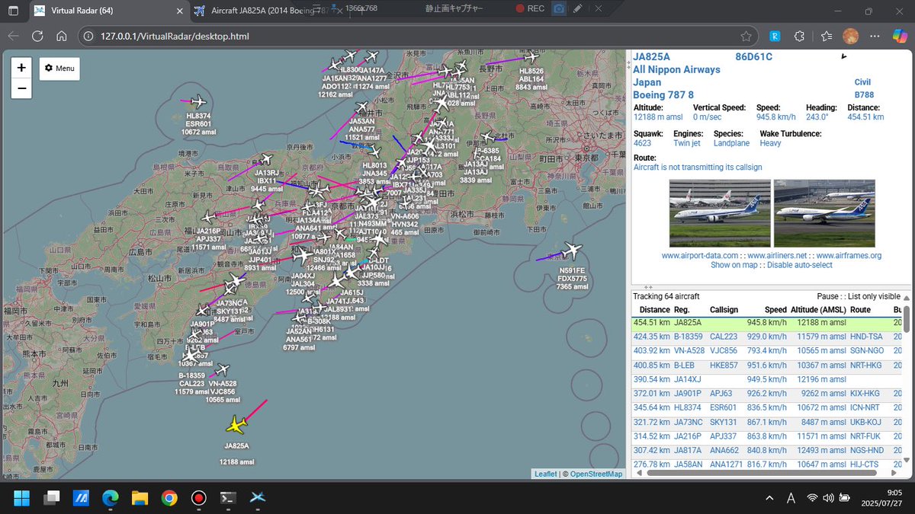Zoom in the map with plus button
Viewport: 915px width, 514px height.
(21, 68)
